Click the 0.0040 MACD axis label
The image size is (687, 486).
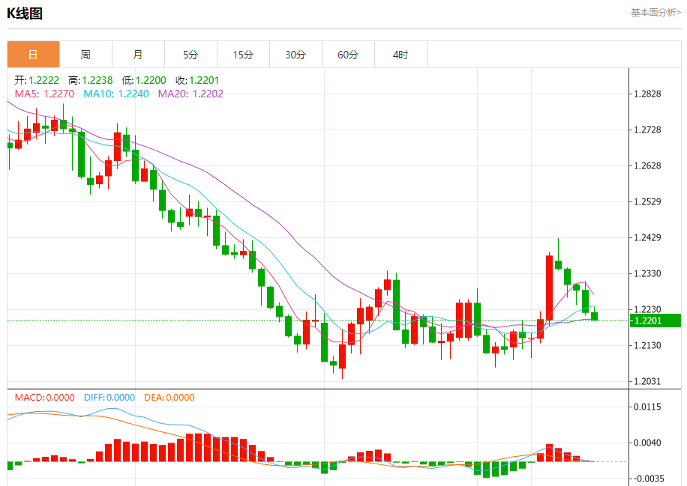click(647, 443)
